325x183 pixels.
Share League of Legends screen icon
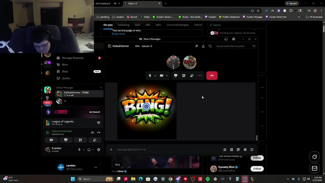pos(99,123)
